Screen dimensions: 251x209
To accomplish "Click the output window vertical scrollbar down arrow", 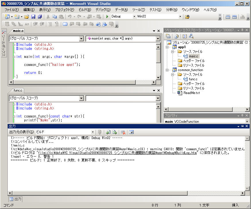I will [x=247, y=188].
